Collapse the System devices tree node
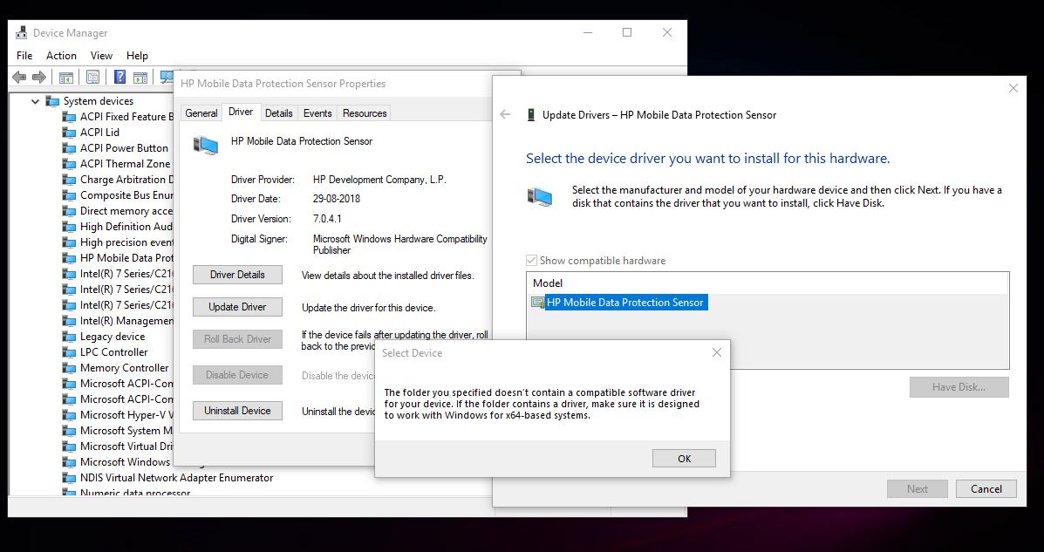Screen dimensions: 1044x552 tap(35, 100)
